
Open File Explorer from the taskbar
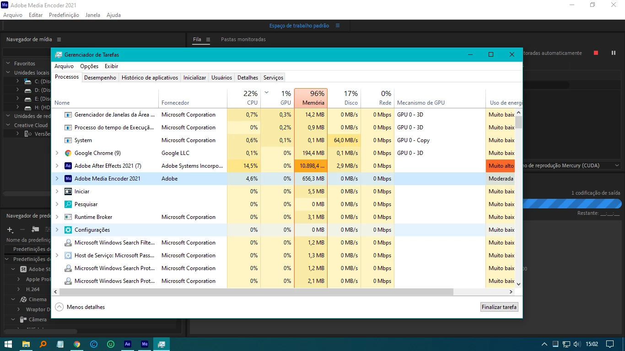(26, 344)
